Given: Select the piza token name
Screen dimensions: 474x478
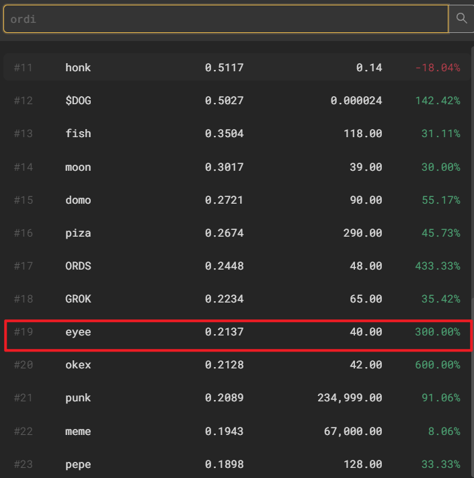Looking at the screenshot, I should (78, 233).
